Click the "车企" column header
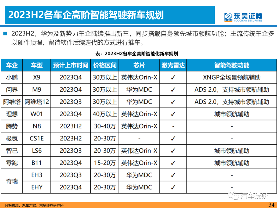 pyautogui.click(x=12, y=65)
